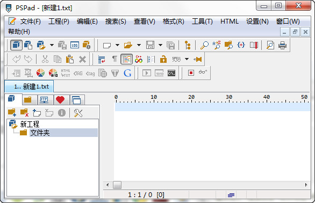This screenshot has height=203, width=315.
Task: Click the find magnifier icon
Action: [204, 45]
